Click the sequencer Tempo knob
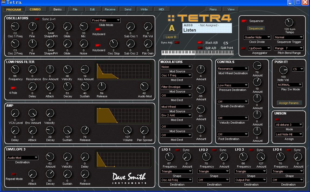 tap(289, 22)
